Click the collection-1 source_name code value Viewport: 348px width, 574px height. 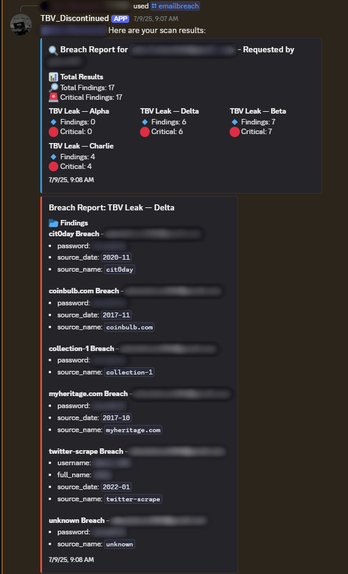click(x=129, y=372)
